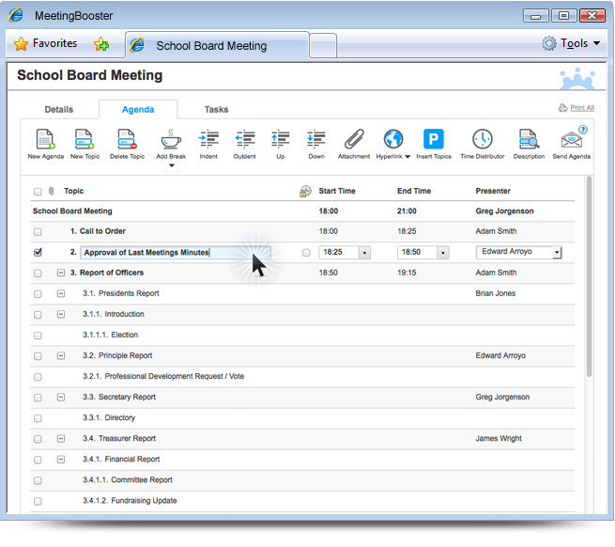Click the Presenter column header
Viewport: 615px width, 547px height.
[x=493, y=191]
